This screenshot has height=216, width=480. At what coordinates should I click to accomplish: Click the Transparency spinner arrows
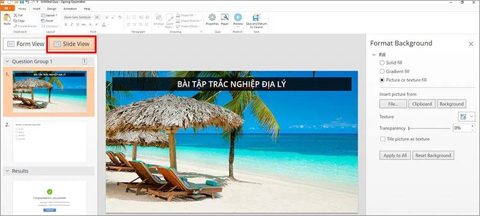point(473,128)
